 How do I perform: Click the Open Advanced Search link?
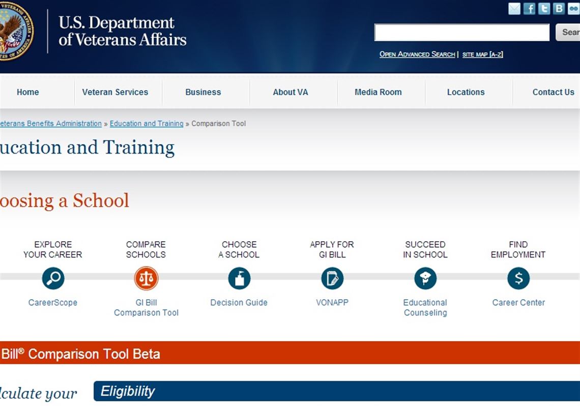click(x=417, y=54)
